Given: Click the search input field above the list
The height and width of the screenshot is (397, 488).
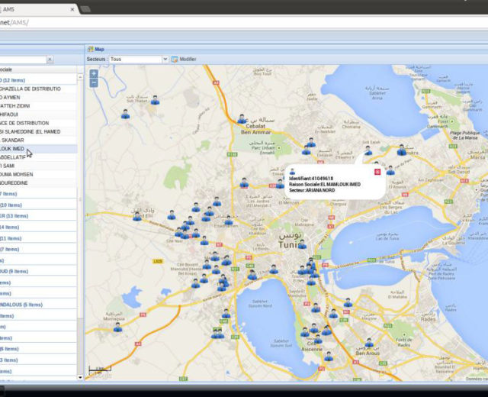Looking at the screenshot, I should (x=23, y=59).
